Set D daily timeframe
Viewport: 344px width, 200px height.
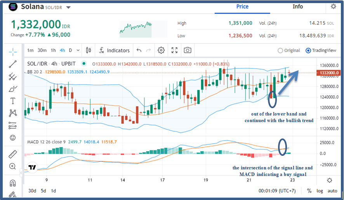pyautogui.click(x=70, y=50)
